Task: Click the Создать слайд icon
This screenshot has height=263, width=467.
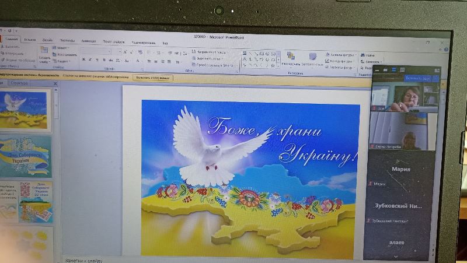Action: [44, 50]
